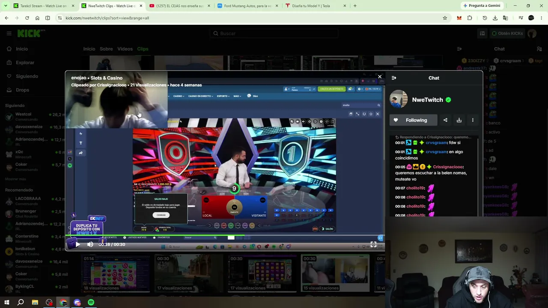Open Spotify from taskbar
Image resolution: width=548 pixels, height=308 pixels.
click(91, 302)
